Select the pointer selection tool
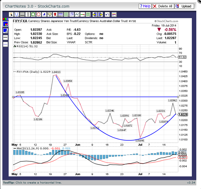The width and height of the screenshot is (201, 189). click(x=11, y=14)
